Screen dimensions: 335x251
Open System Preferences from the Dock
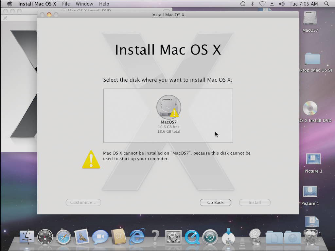pos(173,237)
